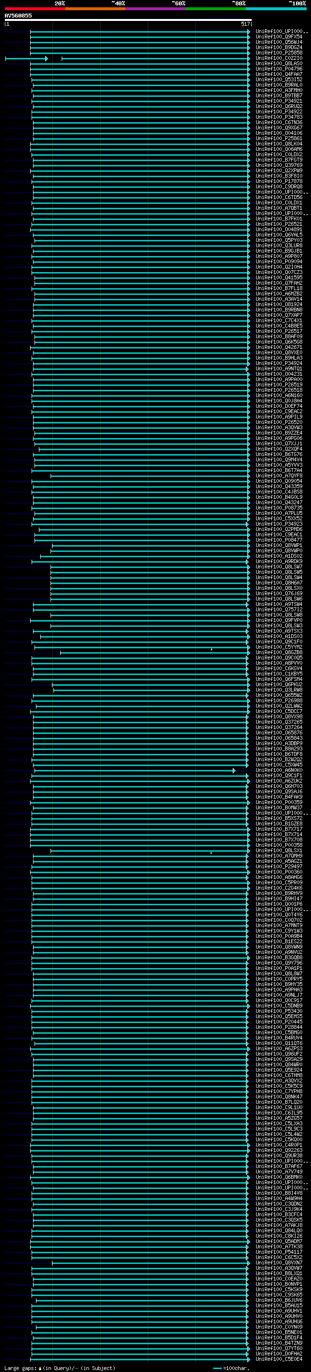Click label UniRef100_A8PVV0
Screen dimensions: 311x1372
click(279, 663)
